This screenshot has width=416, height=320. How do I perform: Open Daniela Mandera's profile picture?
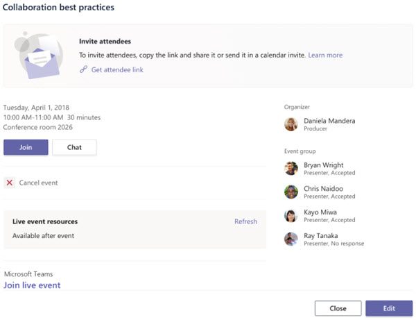291,124
